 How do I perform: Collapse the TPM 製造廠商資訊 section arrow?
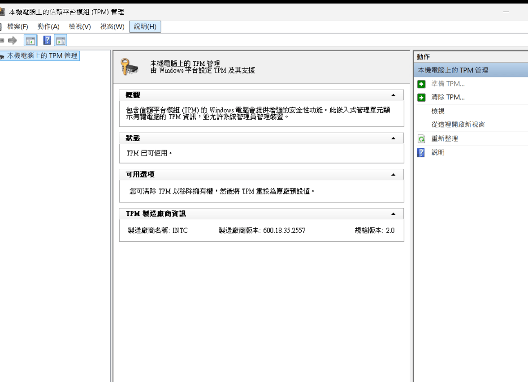[x=393, y=214]
